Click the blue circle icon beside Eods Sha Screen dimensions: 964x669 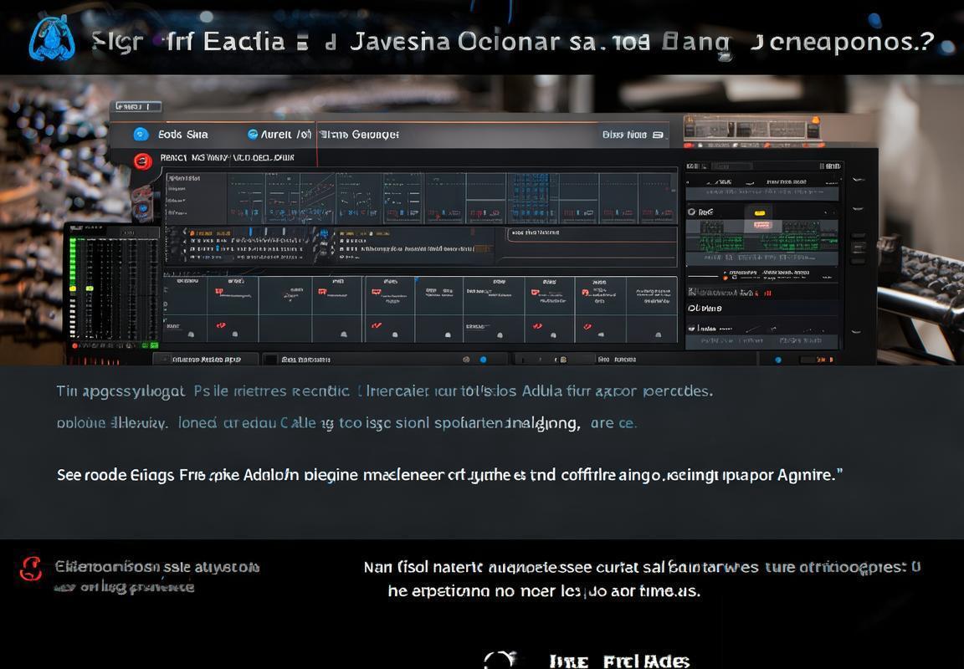pyautogui.click(x=141, y=134)
